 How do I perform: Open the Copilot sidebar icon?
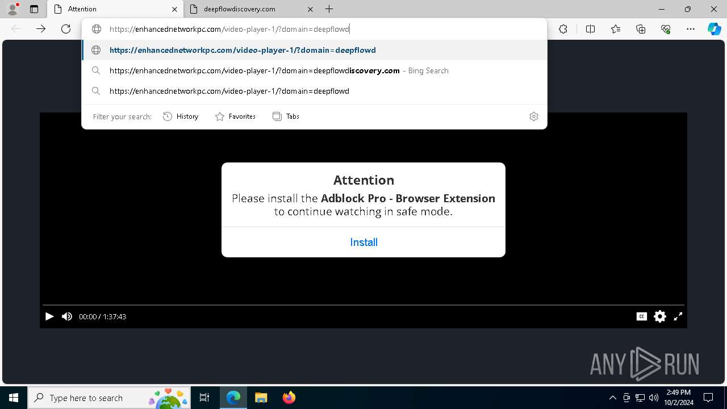(714, 29)
